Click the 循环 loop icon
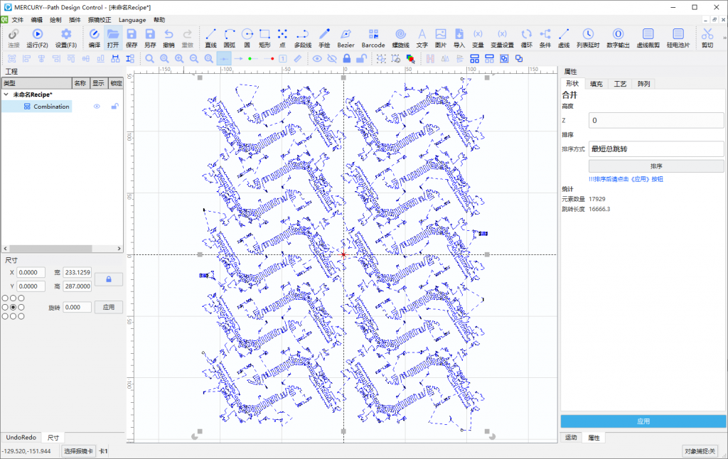 click(x=527, y=34)
